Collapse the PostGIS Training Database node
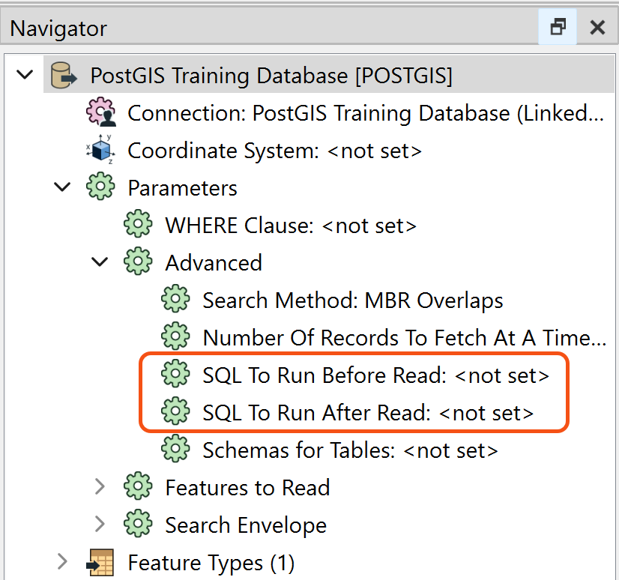Viewport: 619px width, 580px height. (x=25, y=76)
